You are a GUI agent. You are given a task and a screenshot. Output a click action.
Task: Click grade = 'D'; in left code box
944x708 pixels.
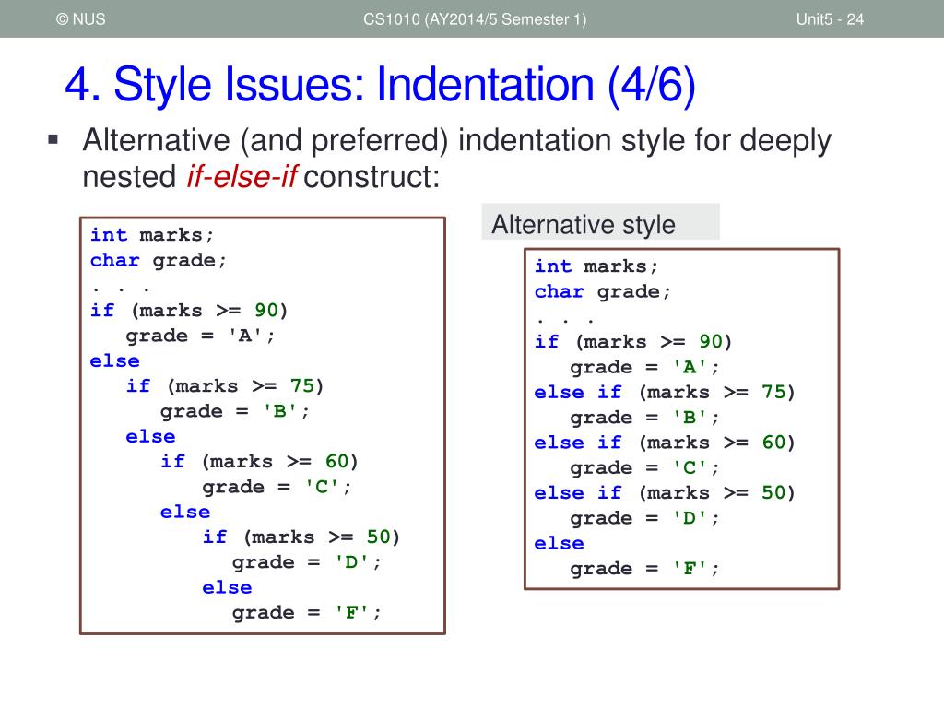306,561
